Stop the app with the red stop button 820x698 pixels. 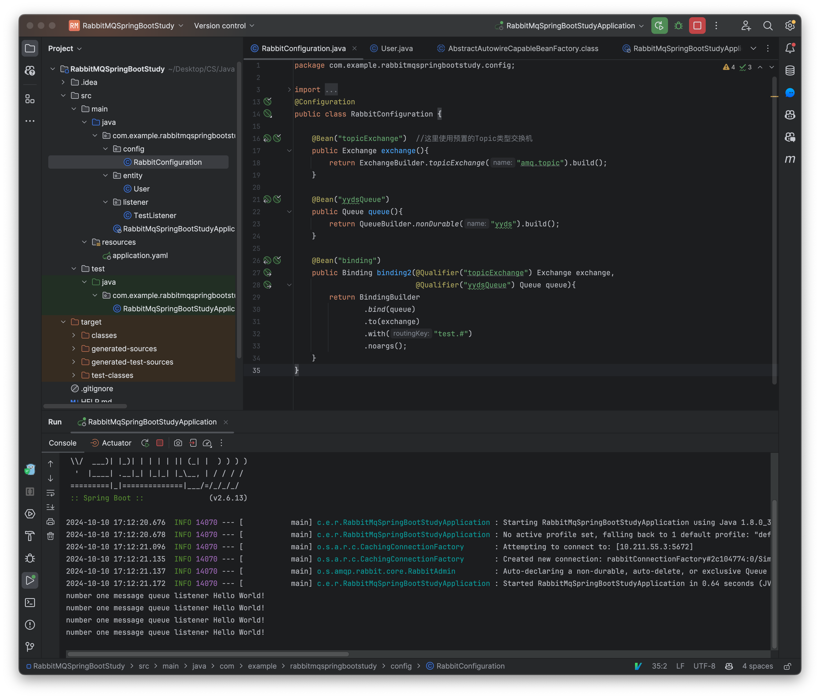point(160,443)
